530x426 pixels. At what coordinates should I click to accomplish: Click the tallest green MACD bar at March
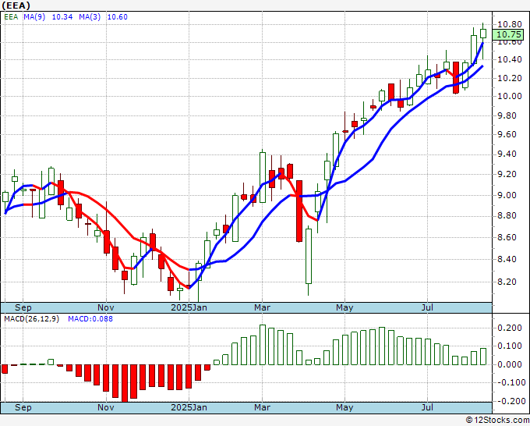263,345
